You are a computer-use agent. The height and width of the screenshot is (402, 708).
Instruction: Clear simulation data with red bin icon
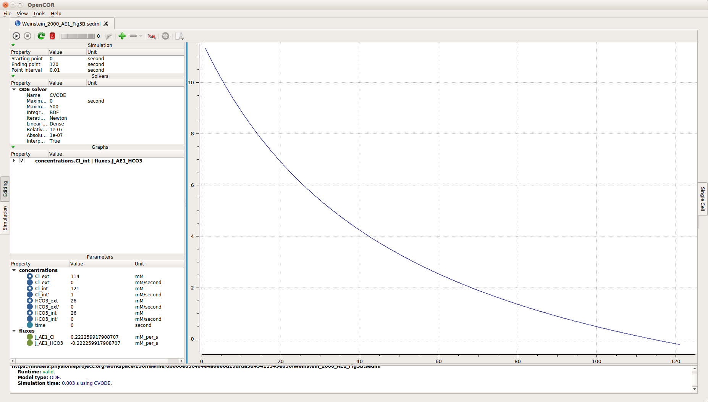[x=52, y=36]
